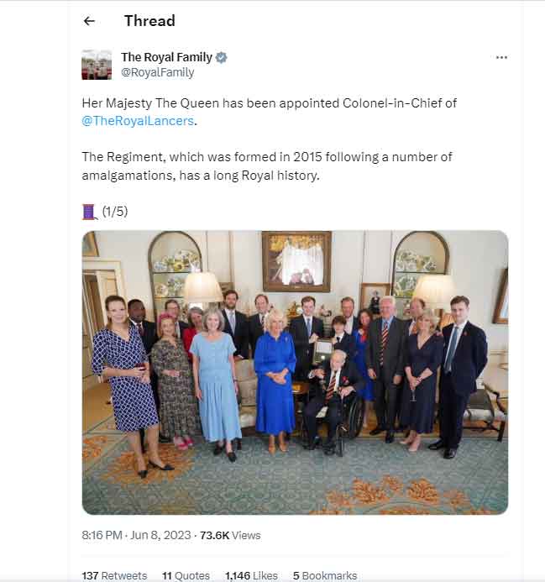Click the back arrow icon

coord(90,21)
